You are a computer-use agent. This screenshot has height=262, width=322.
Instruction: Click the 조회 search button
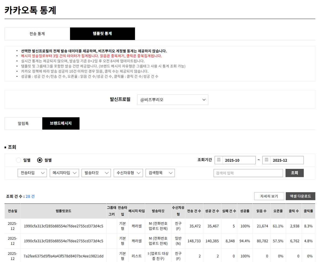[x=295, y=173]
